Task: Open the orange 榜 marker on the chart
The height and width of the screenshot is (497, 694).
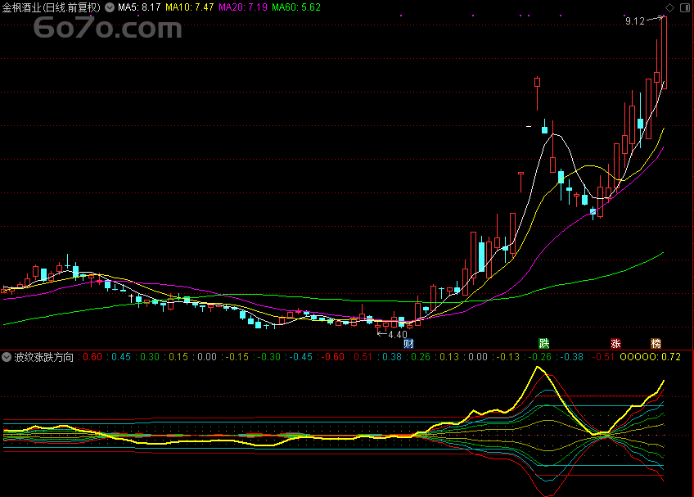Action: [656, 343]
